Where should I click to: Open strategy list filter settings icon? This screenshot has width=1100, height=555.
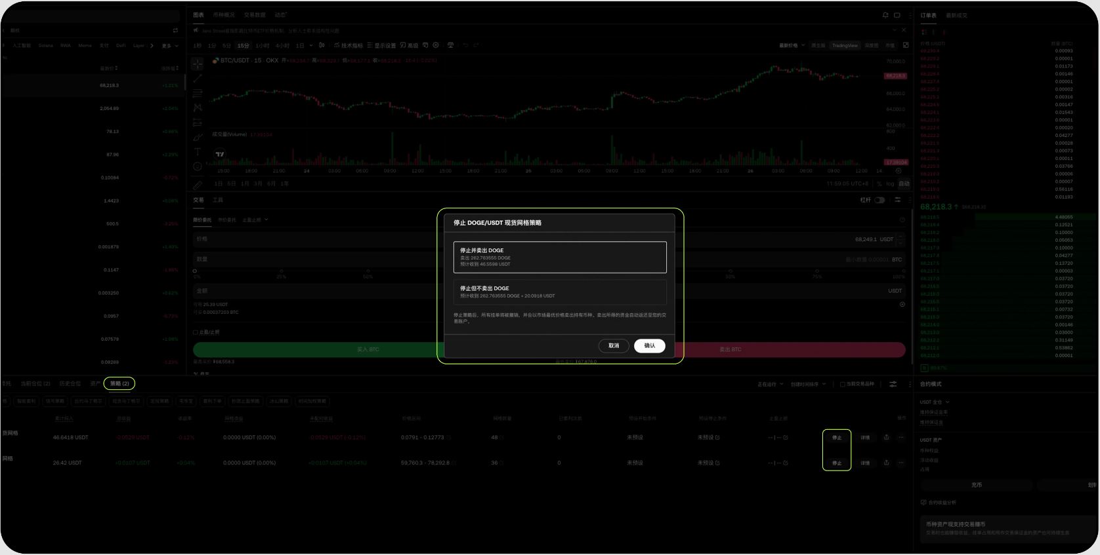point(893,384)
